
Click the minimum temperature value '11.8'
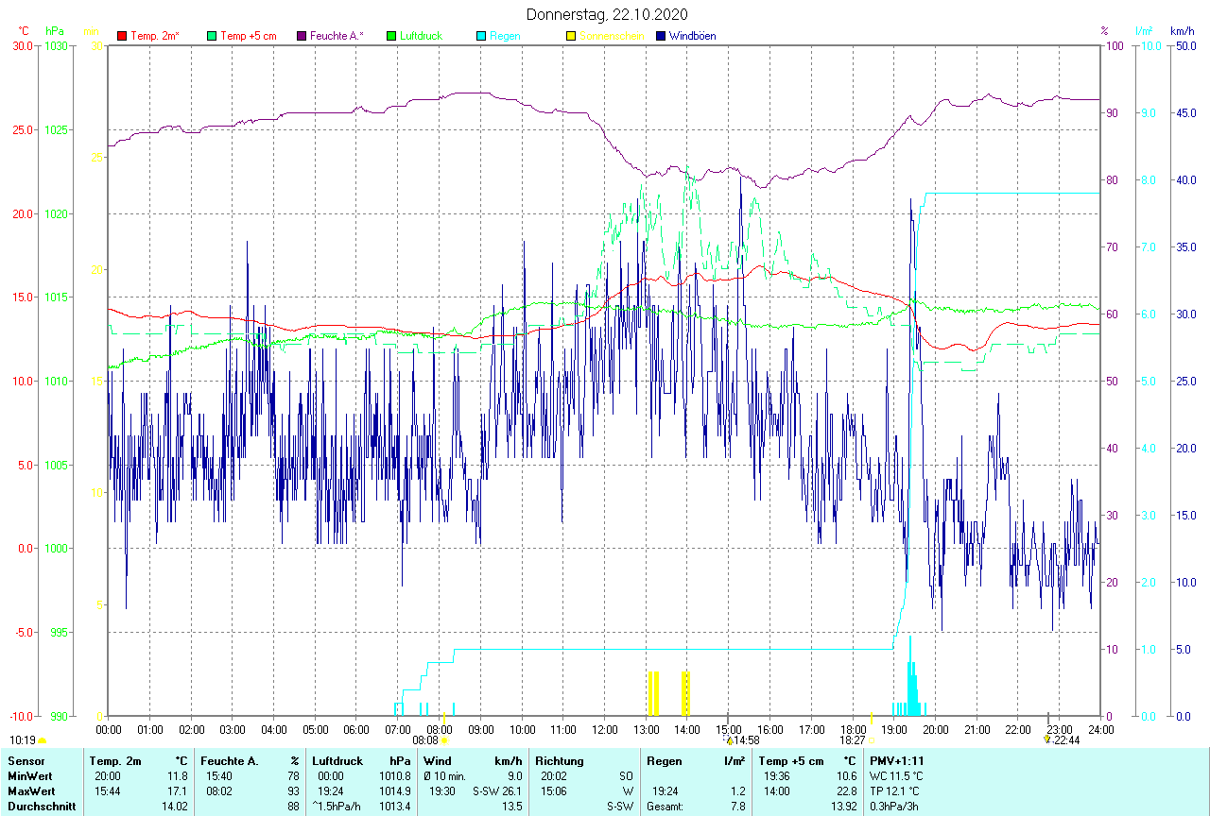coord(178,776)
